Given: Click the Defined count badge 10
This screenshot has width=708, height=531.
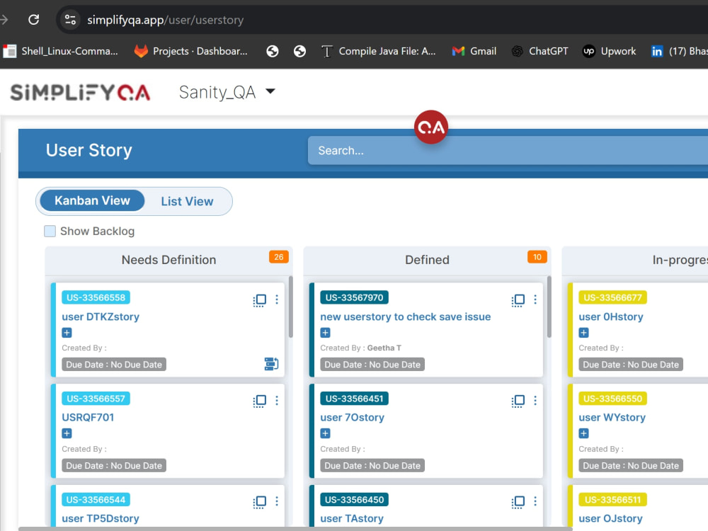Looking at the screenshot, I should (537, 257).
